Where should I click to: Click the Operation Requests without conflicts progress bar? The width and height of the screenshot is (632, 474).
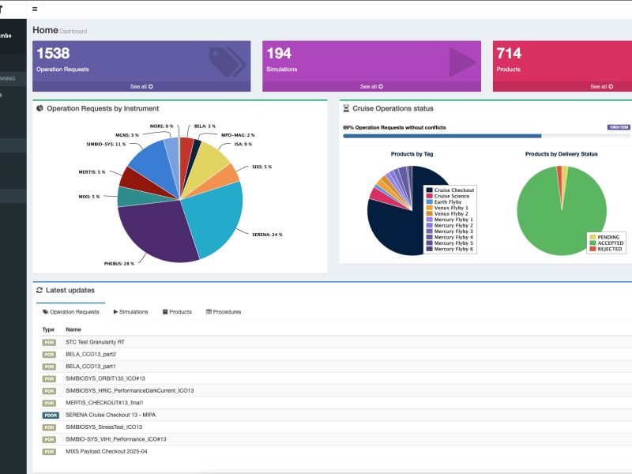(x=442, y=136)
